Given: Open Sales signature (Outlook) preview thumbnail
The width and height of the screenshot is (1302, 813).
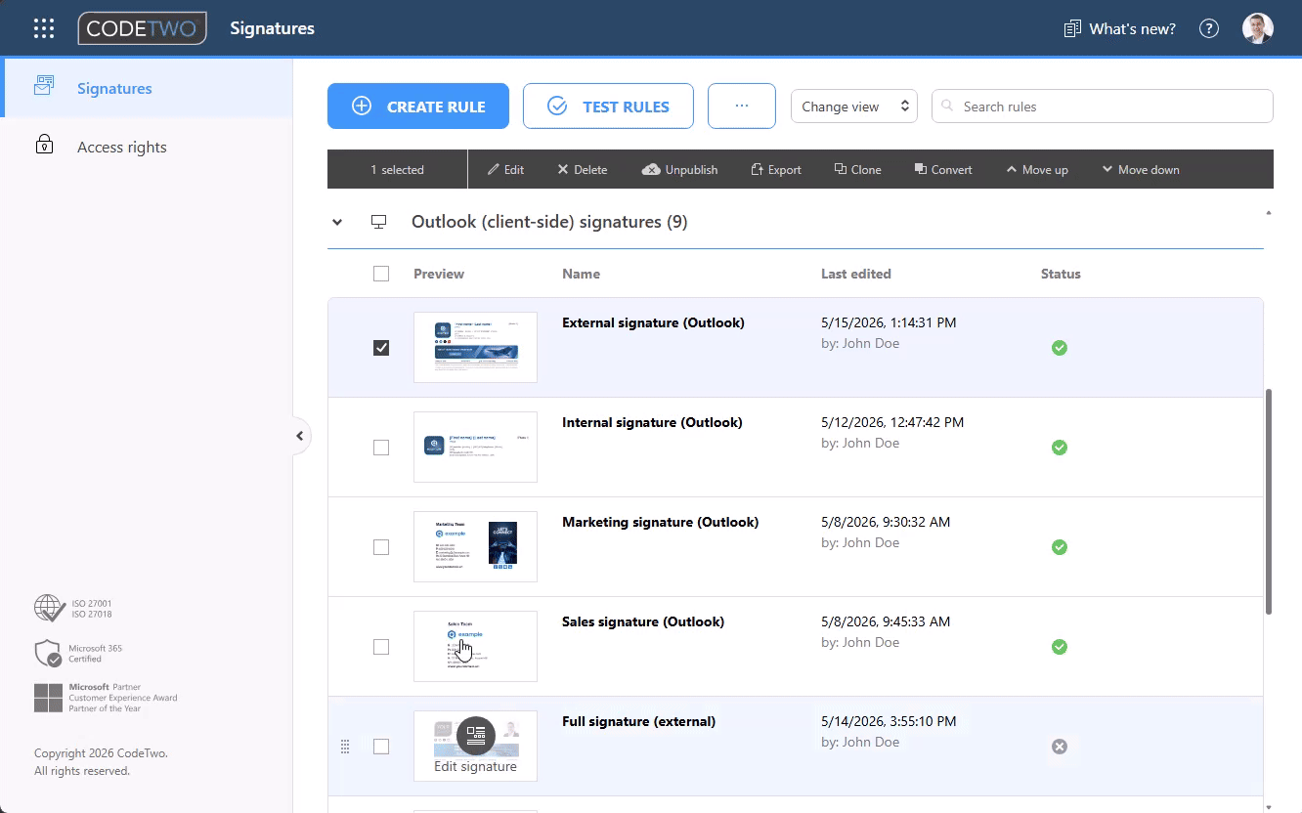Looking at the screenshot, I should 475,646.
